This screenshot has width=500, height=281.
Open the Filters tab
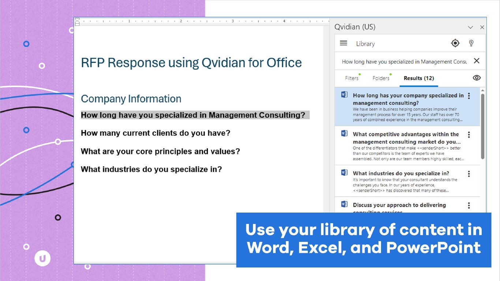[352, 78]
